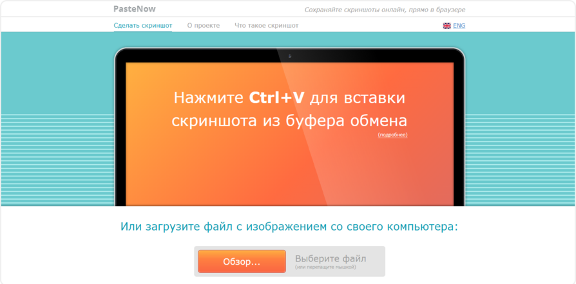Click the (или перетащите мышкой) hint text
The image size is (576, 284).
(x=325, y=267)
